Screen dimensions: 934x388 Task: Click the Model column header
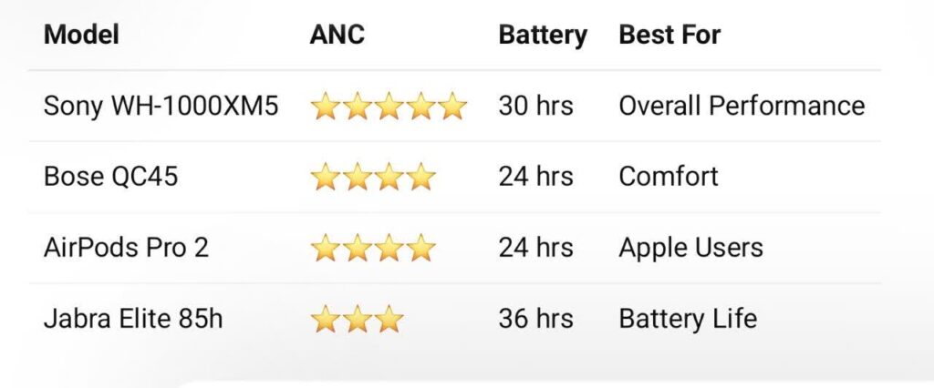point(82,36)
